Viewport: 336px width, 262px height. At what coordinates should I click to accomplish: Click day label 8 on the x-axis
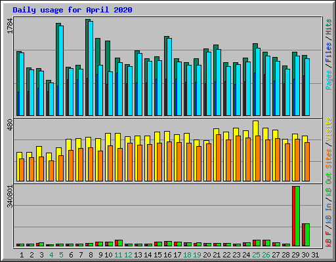pyautogui.click(x=91, y=255)
